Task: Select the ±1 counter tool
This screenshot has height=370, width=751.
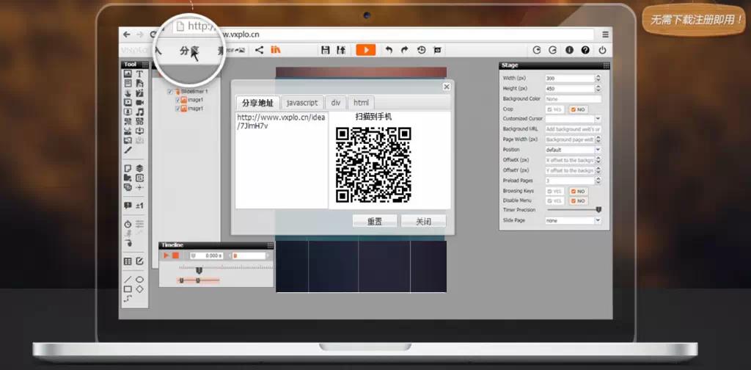Action: click(x=139, y=206)
